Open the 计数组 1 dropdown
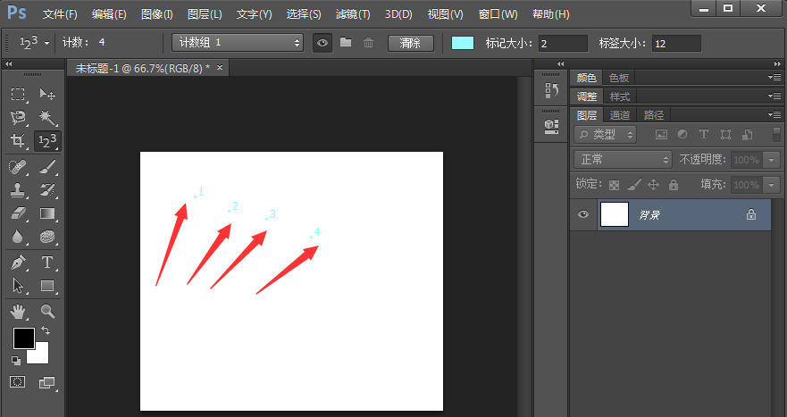This screenshot has width=787, height=417. (238, 43)
